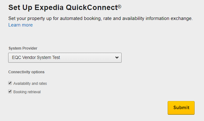Click the Set Up Expedia QuickConnect heading
204x121 pixels.
click(x=65, y=7)
